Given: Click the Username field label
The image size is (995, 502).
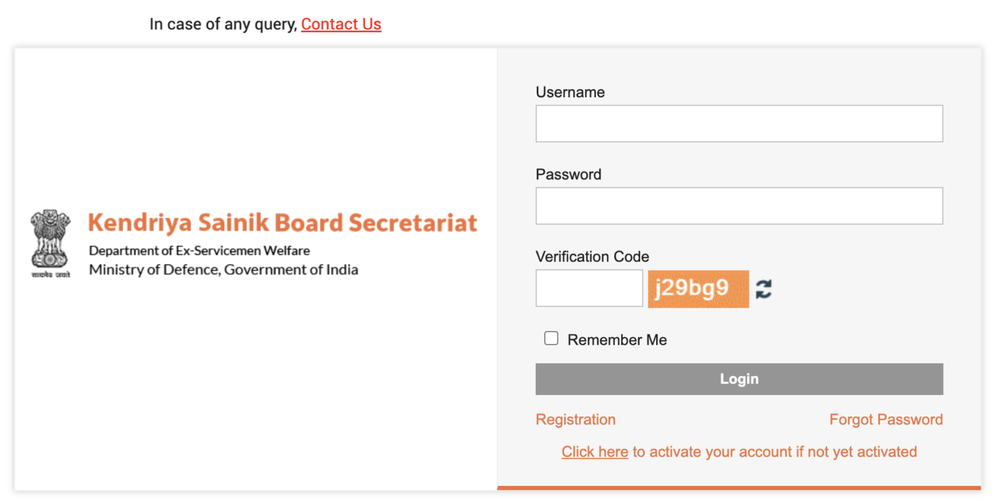Looking at the screenshot, I should pos(570,93).
